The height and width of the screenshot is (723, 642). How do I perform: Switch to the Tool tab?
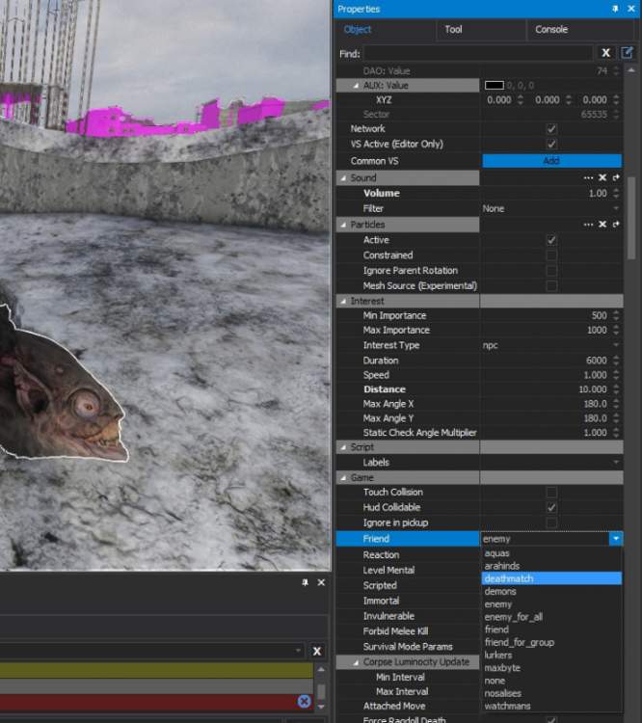pos(453,30)
